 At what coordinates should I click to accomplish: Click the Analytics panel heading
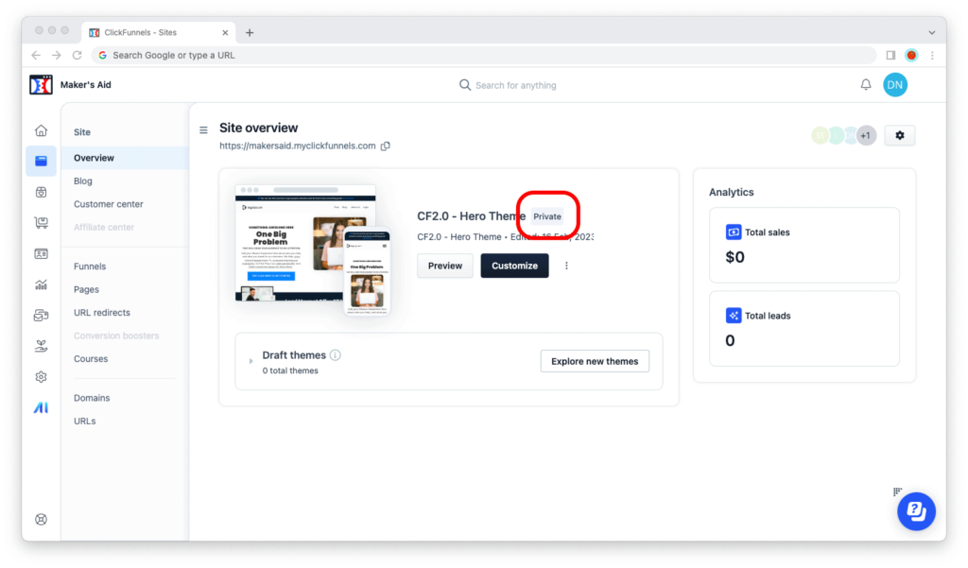pos(731,192)
